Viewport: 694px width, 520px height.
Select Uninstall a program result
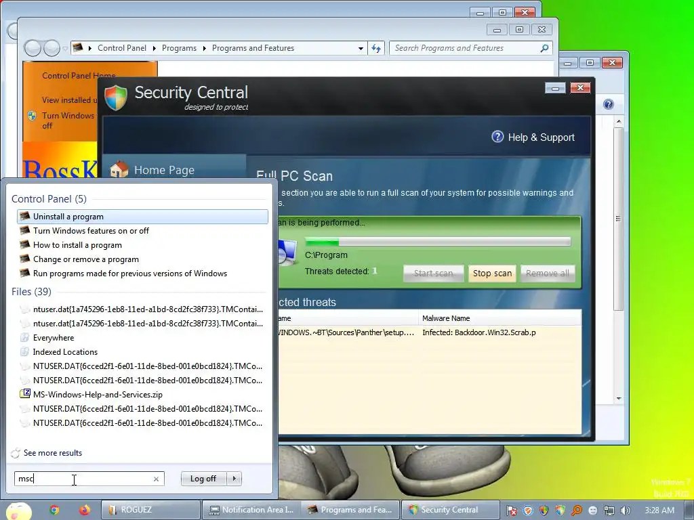click(x=142, y=216)
